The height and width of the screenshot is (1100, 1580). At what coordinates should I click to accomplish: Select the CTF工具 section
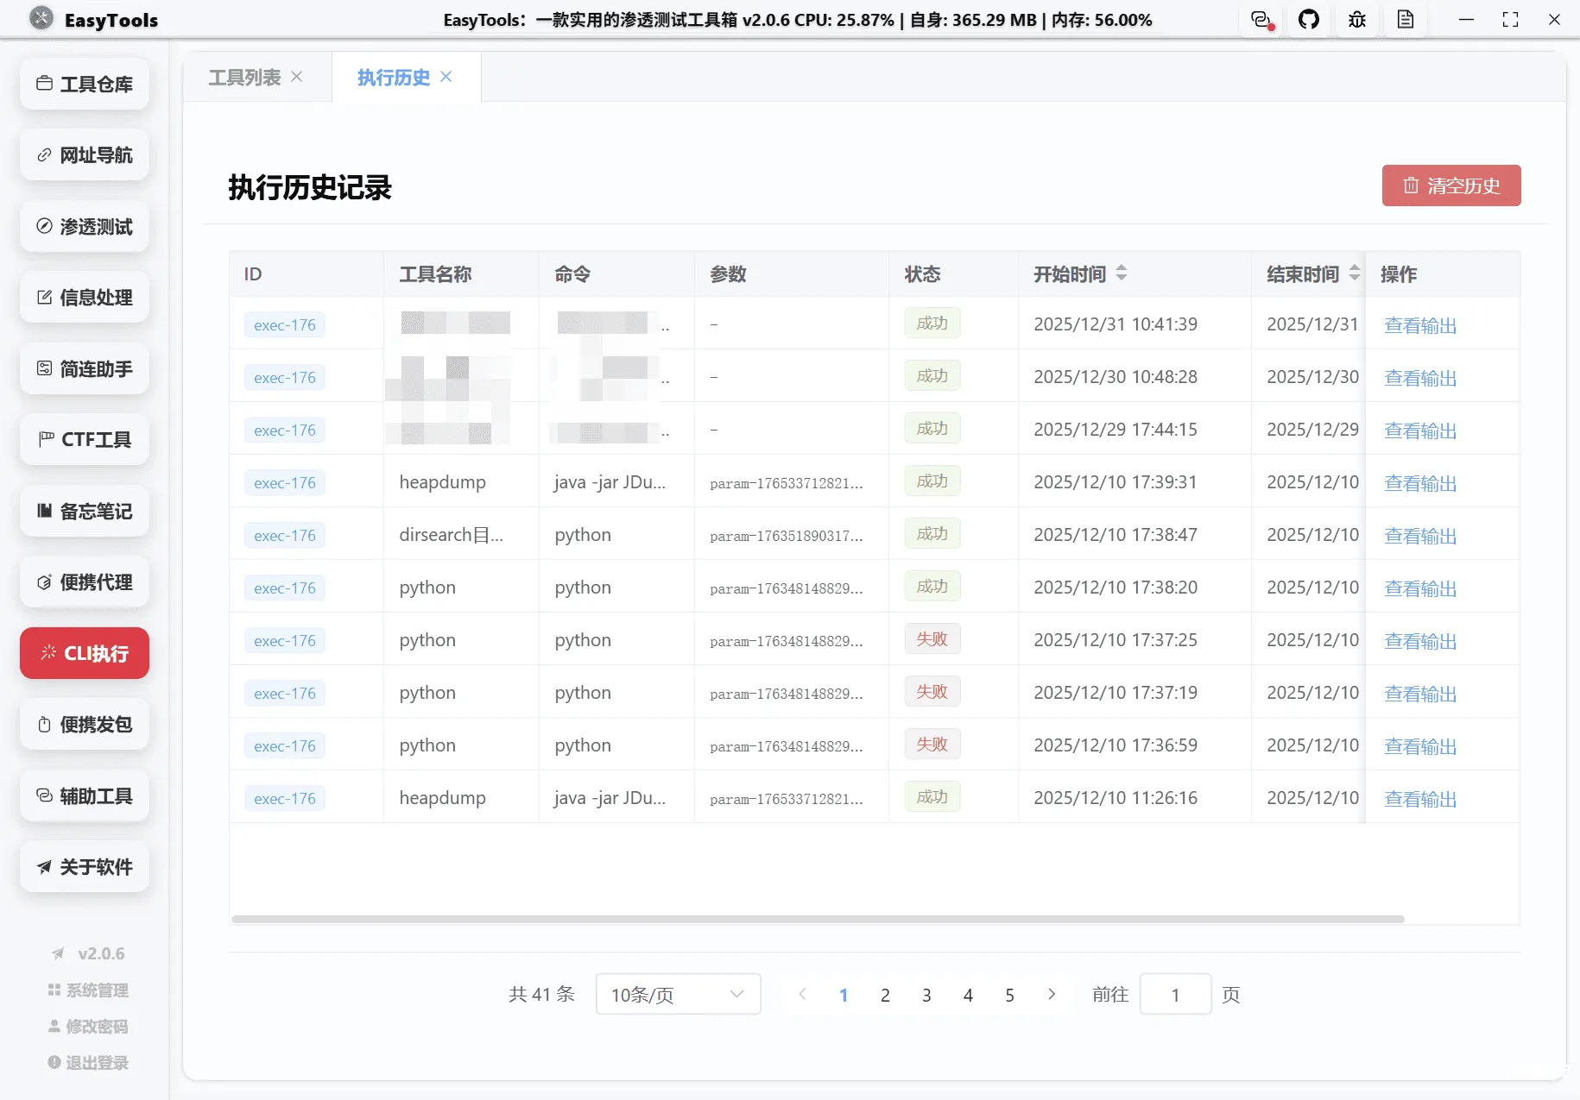click(x=84, y=439)
